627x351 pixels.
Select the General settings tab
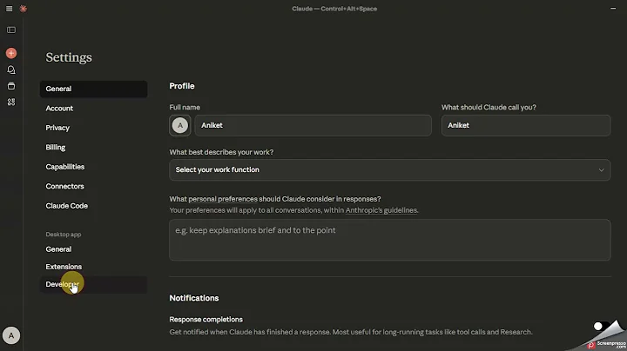pyautogui.click(x=93, y=89)
